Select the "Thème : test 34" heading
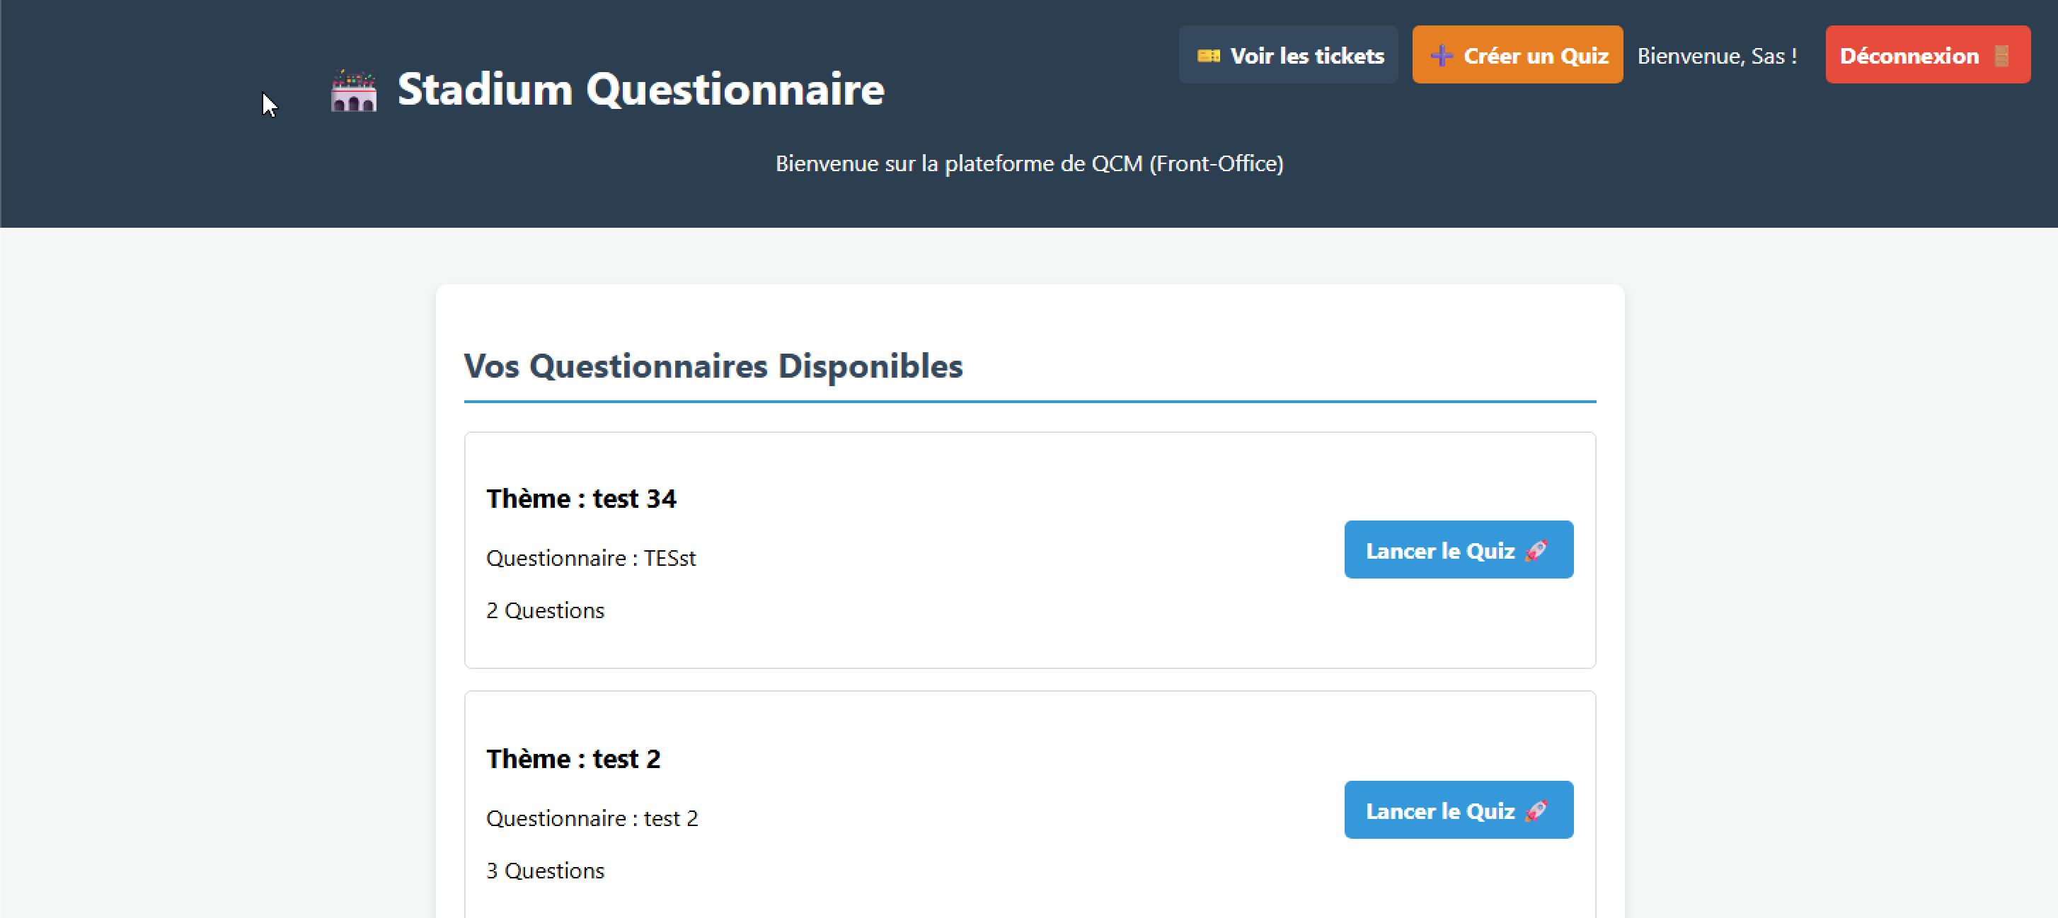 (x=581, y=499)
